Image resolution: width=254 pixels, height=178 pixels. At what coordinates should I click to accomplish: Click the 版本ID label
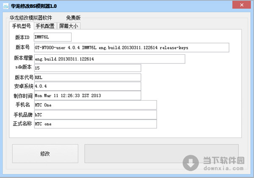point(22,37)
